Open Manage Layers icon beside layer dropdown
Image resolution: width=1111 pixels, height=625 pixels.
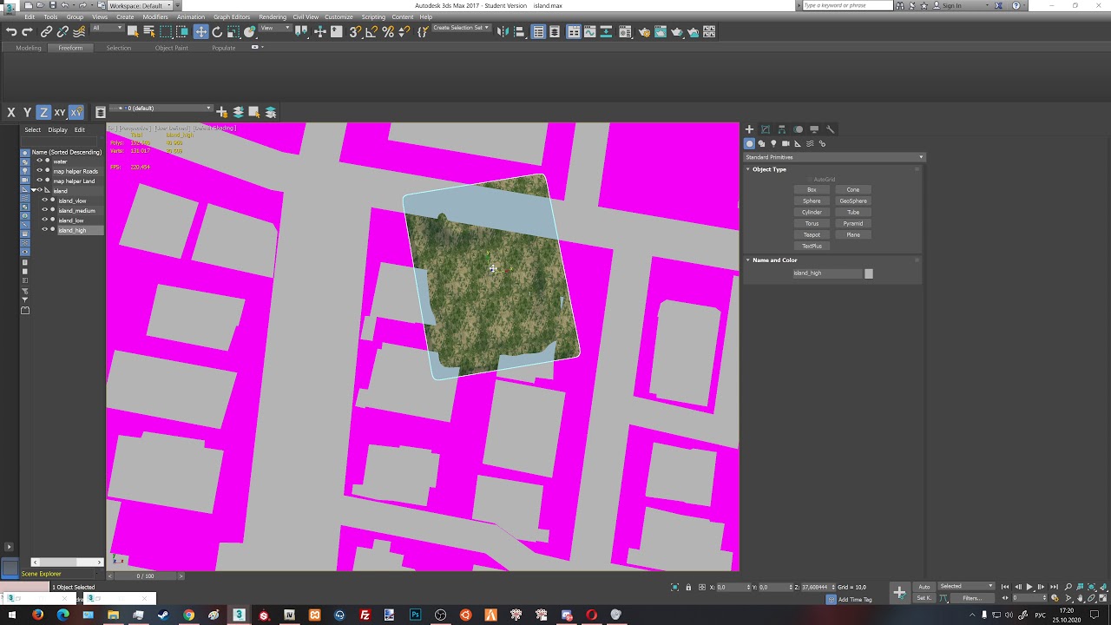click(x=101, y=113)
